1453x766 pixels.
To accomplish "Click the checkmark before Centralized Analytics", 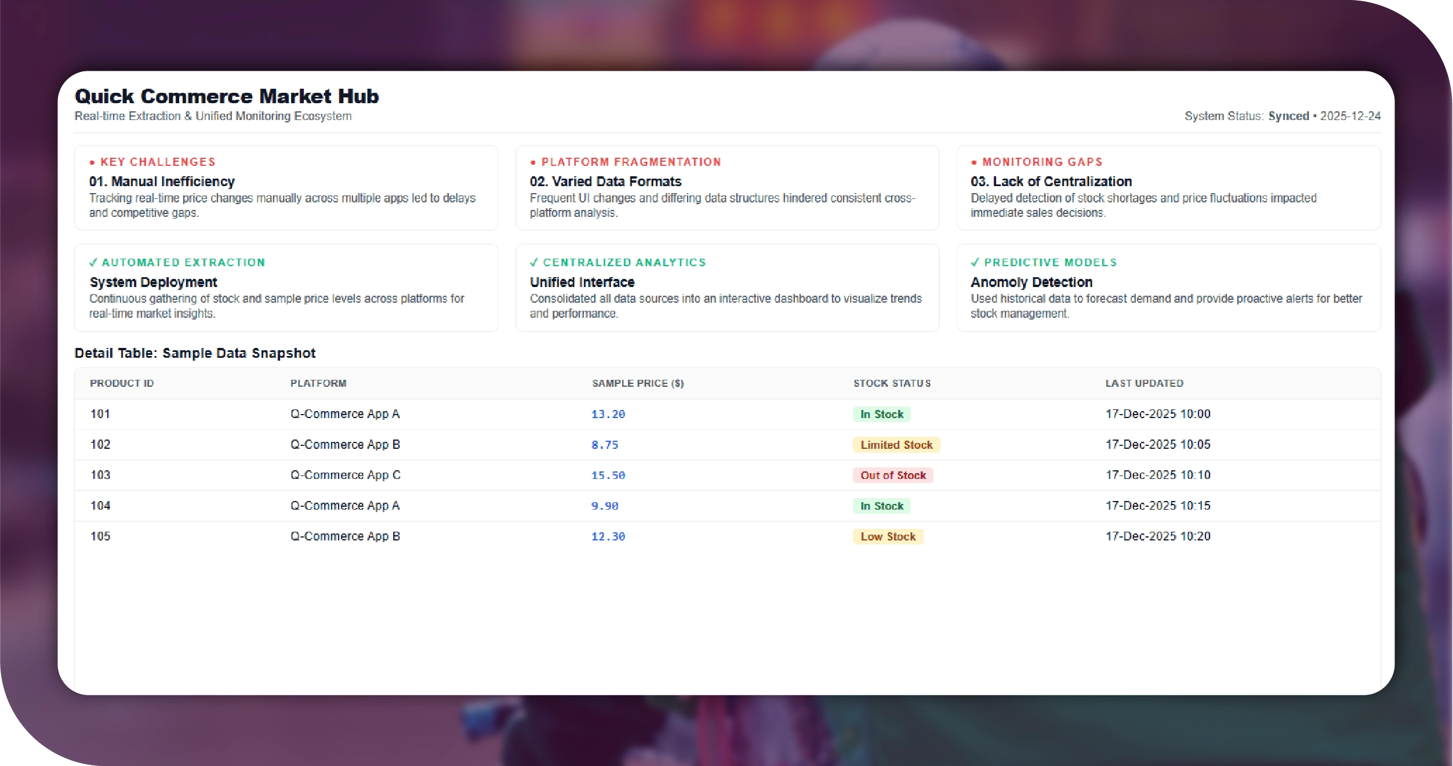I will 534,263.
